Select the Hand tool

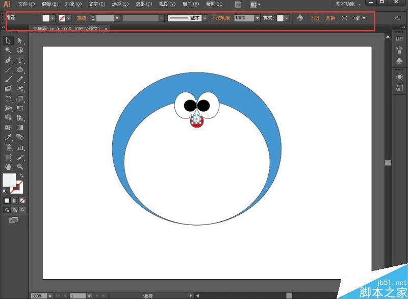tap(8, 167)
